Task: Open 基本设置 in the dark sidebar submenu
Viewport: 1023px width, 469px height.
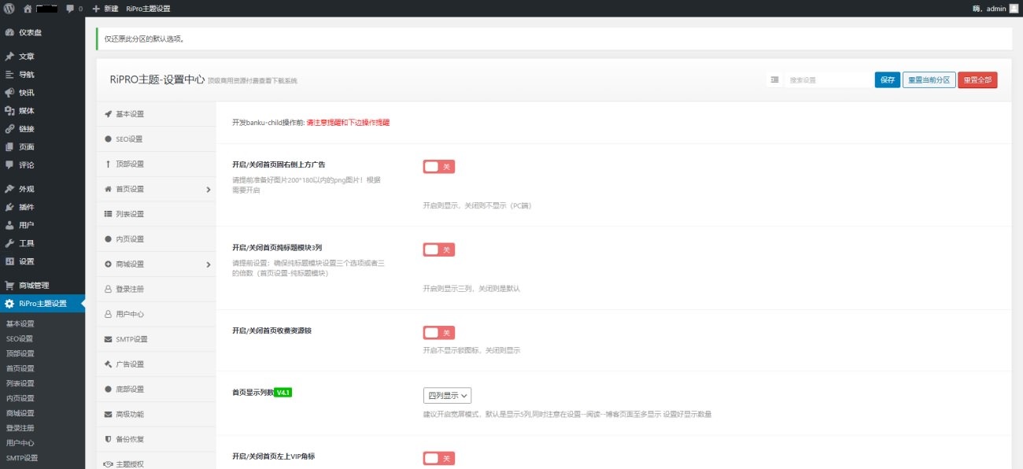Action: click(20, 323)
